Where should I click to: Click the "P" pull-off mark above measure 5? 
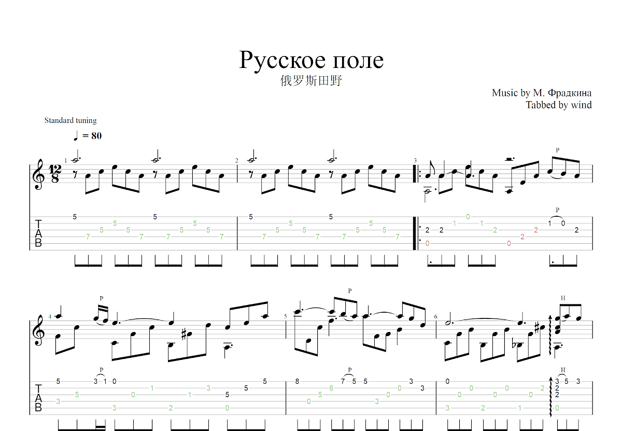pos(350,291)
